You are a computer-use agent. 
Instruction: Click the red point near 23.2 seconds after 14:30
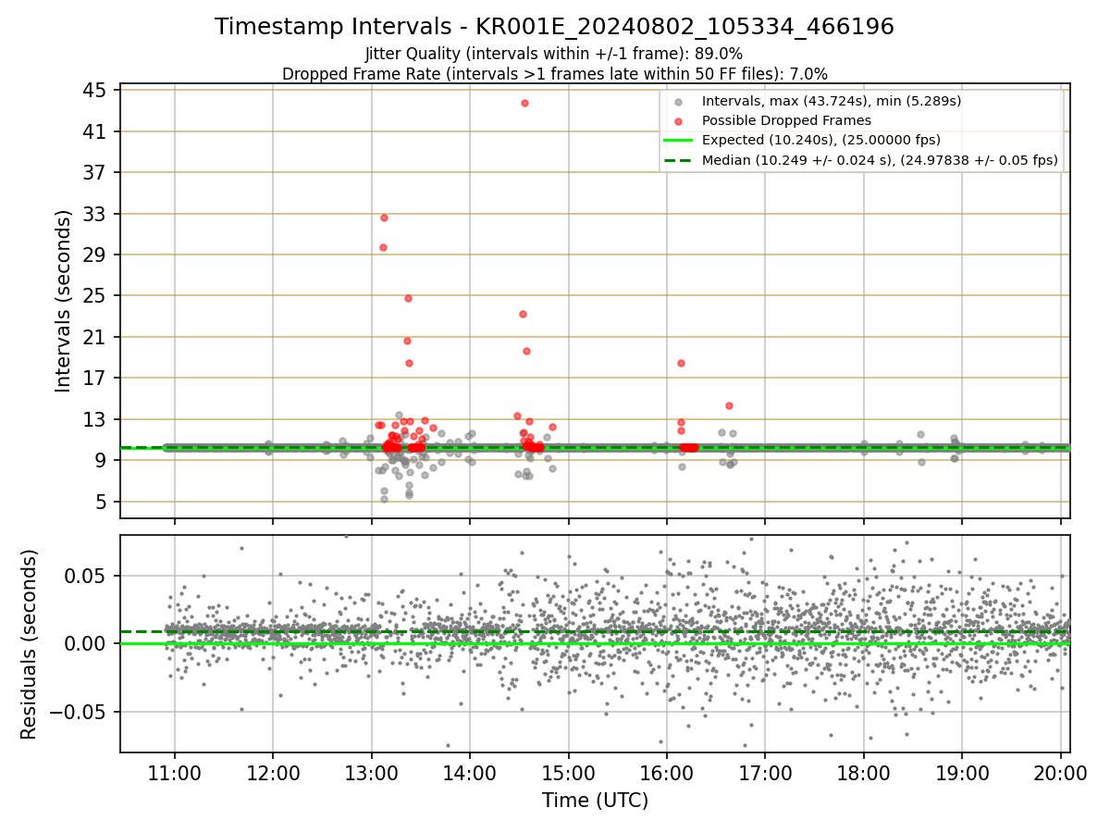coord(523,314)
